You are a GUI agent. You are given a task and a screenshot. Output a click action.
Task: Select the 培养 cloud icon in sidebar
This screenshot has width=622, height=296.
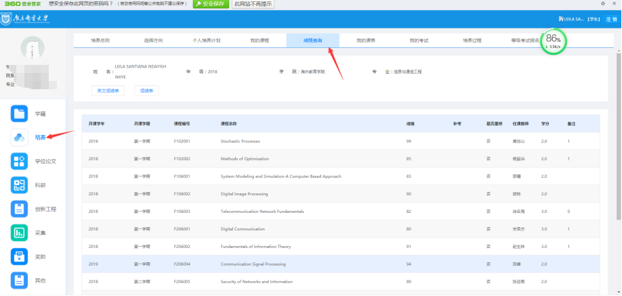tap(19, 137)
